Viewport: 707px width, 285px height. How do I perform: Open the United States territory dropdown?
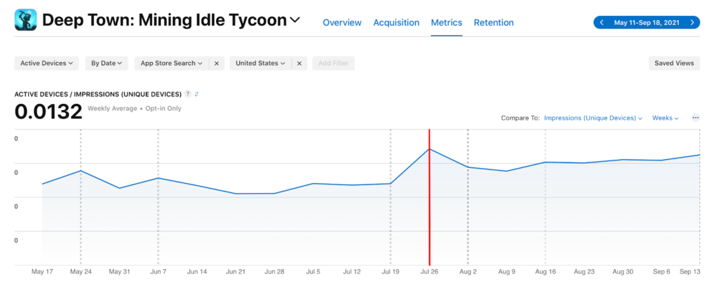pyautogui.click(x=260, y=63)
